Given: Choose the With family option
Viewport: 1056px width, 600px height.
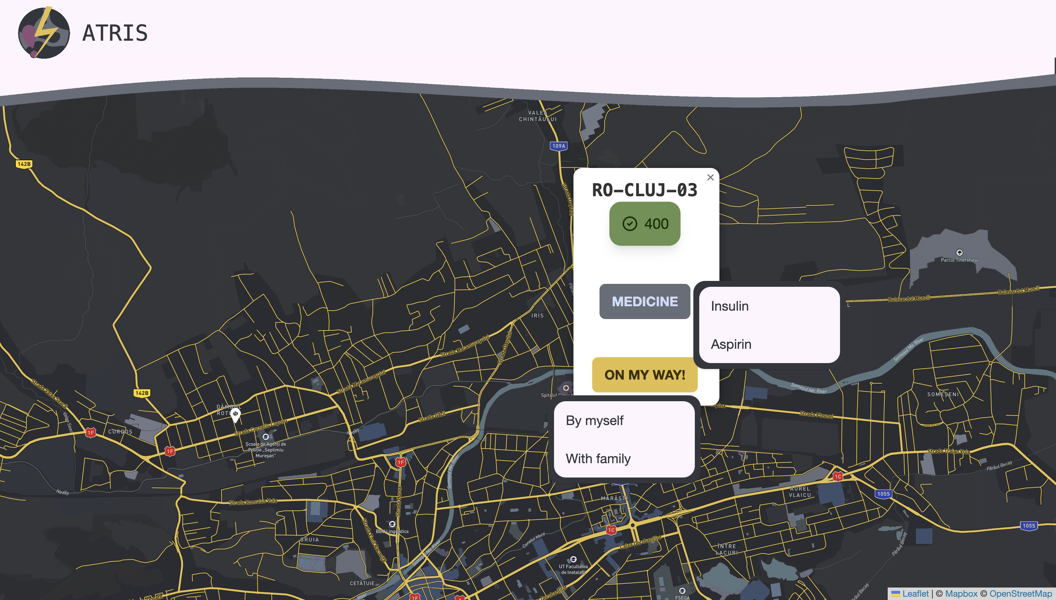Looking at the screenshot, I should tap(598, 459).
